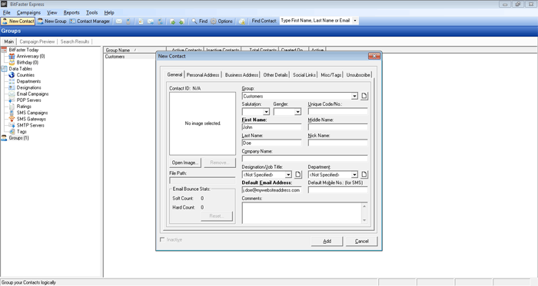Click the New Group toolbar button

pyautogui.click(x=51, y=21)
